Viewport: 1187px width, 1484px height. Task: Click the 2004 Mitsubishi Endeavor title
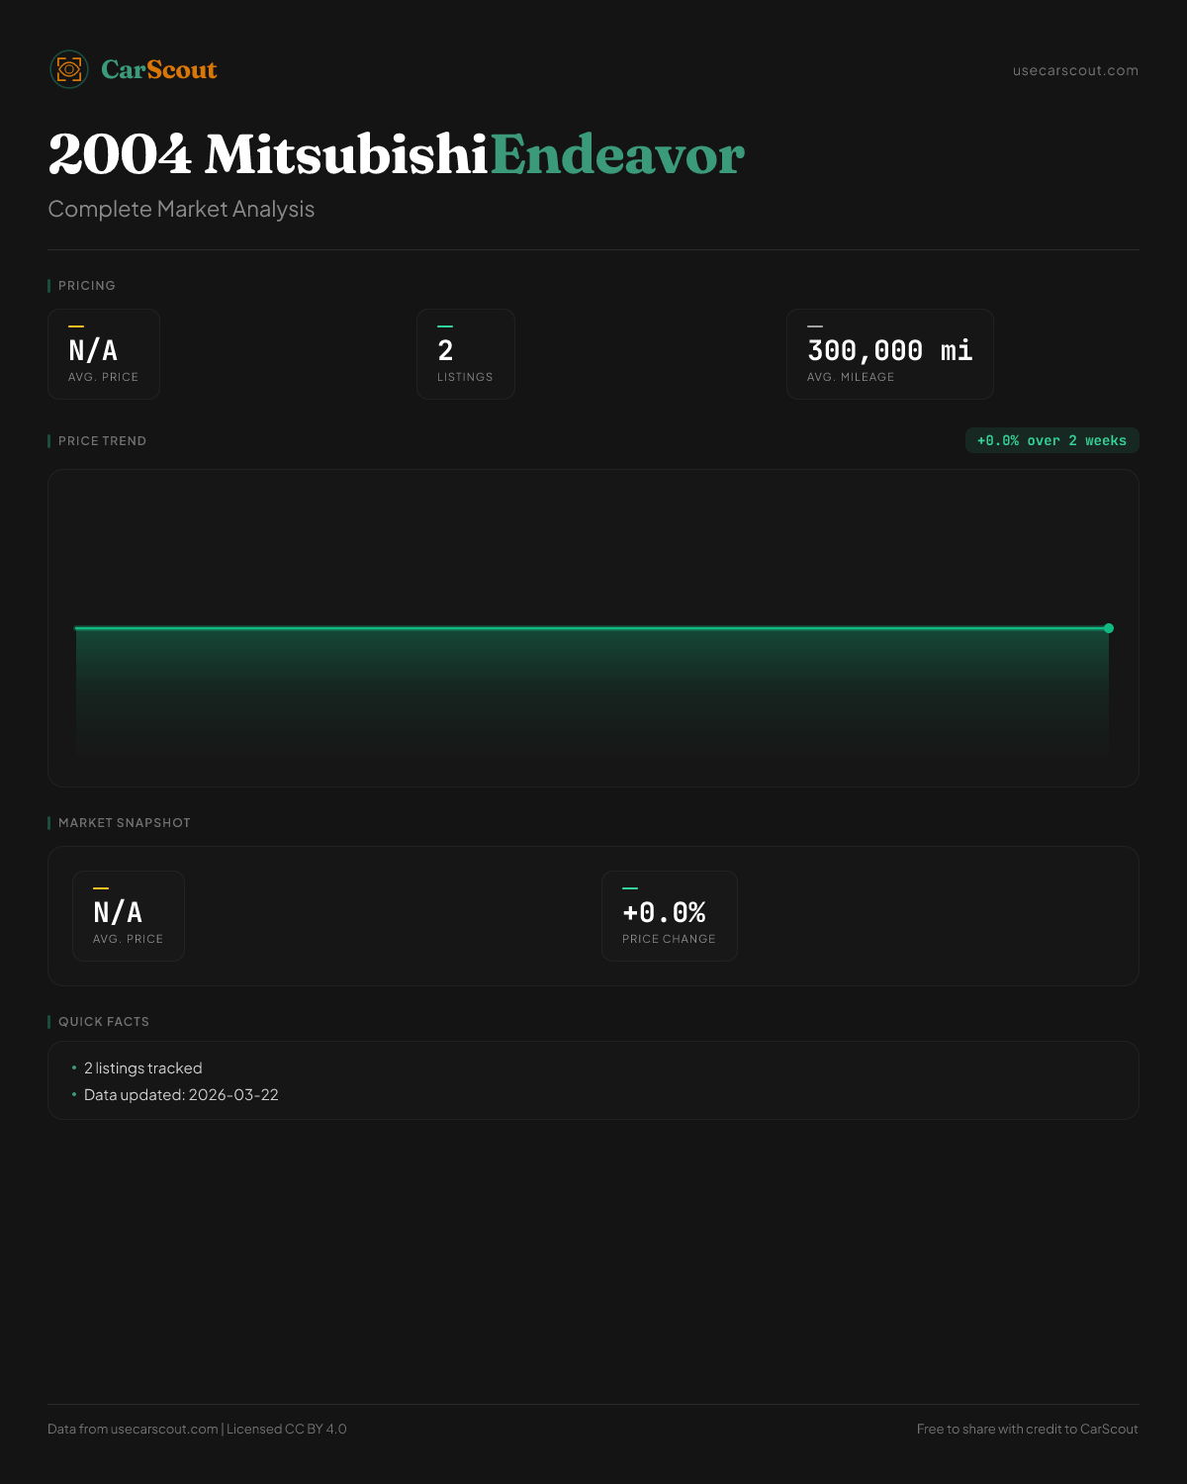tap(396, 155)
